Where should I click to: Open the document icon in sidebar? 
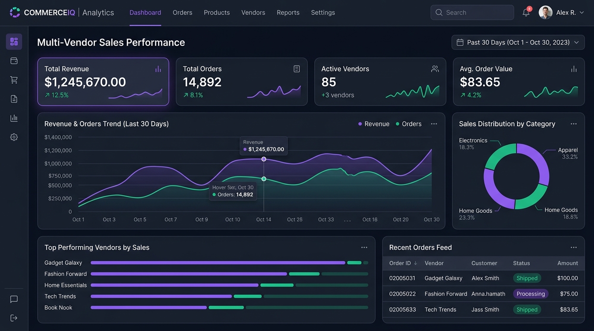pyautogui.click(x=14, y=99)
